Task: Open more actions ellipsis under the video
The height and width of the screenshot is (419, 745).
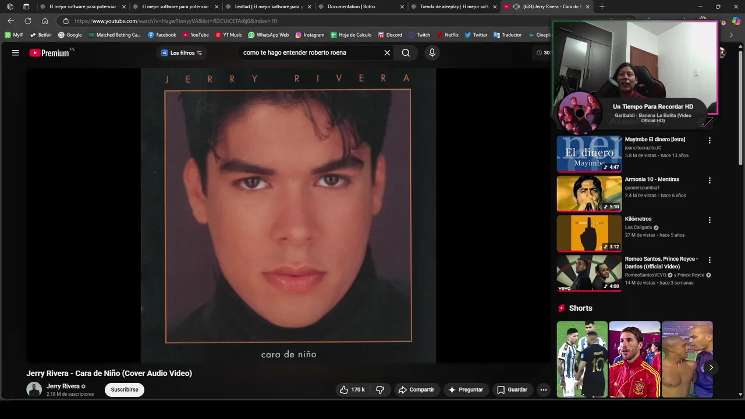Action: tap(543, 390)
